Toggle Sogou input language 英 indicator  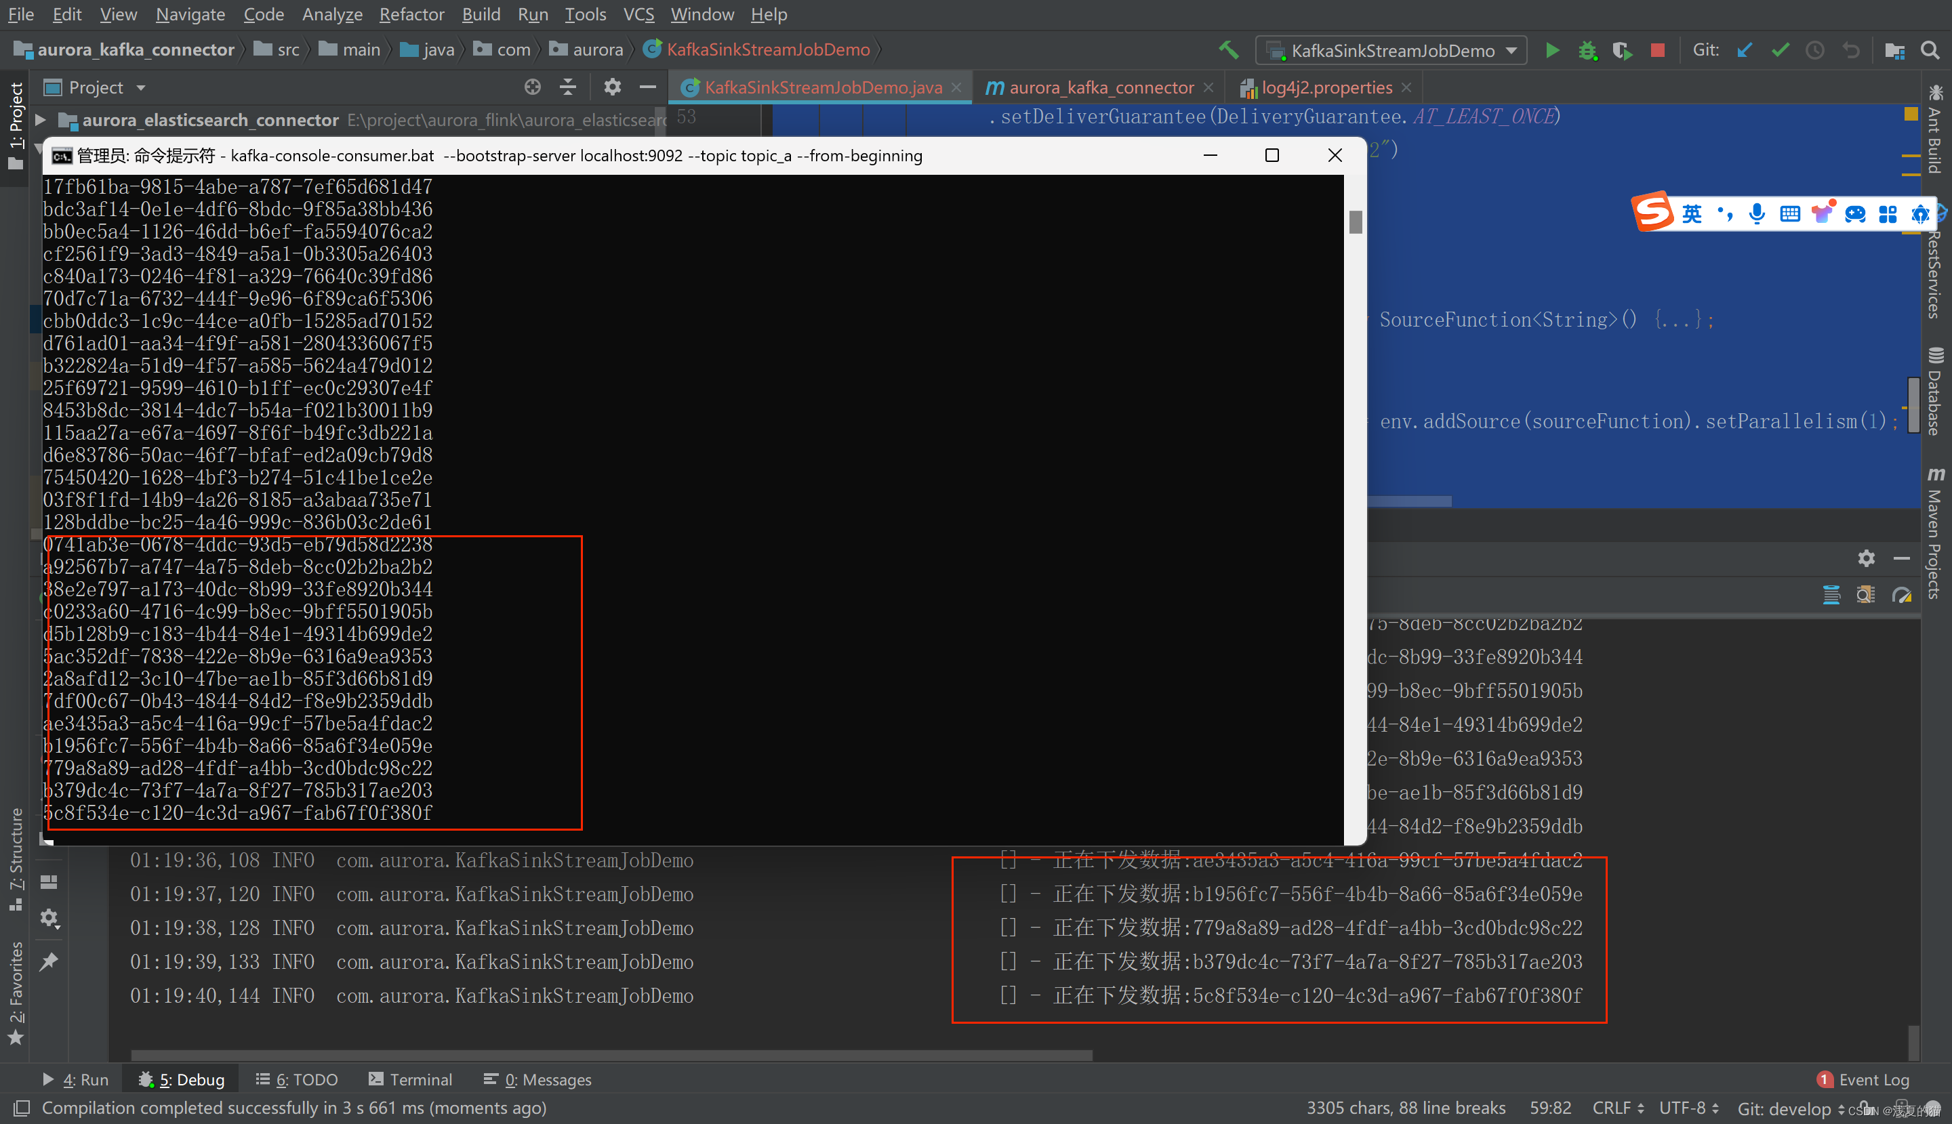point(1691,214)
